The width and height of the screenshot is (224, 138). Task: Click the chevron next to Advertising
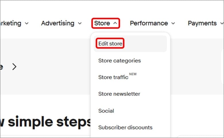pos(80,23)
